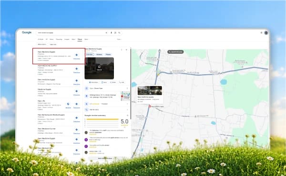Switch to the All results tab

[47, 39]
